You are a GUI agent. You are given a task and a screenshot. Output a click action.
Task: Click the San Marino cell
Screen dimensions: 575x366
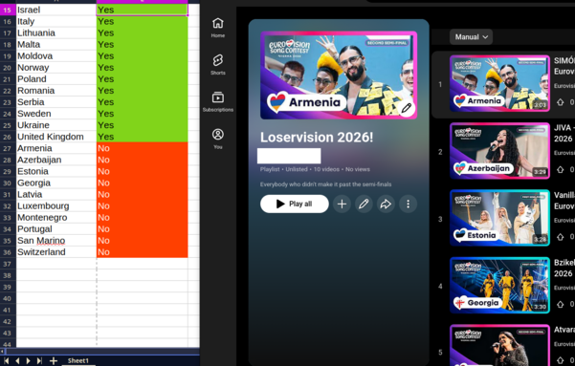(56, 241)
